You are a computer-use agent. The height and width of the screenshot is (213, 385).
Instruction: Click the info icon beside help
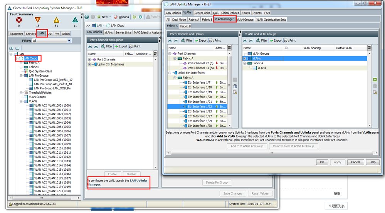(x=140, y=17)
